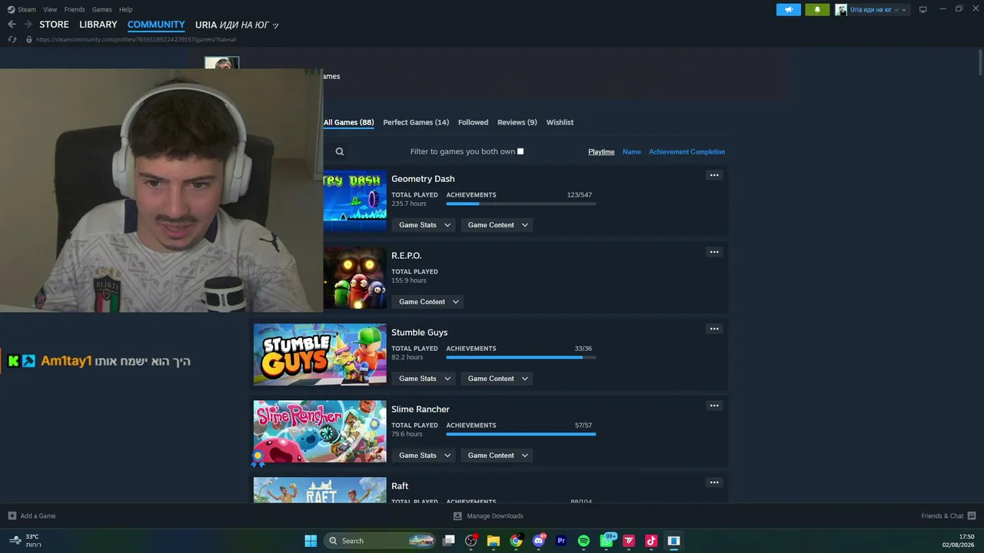Click the padlock icon beside the URL
Image resolution: width=984 pixels, height=553 pixels.
29,39
